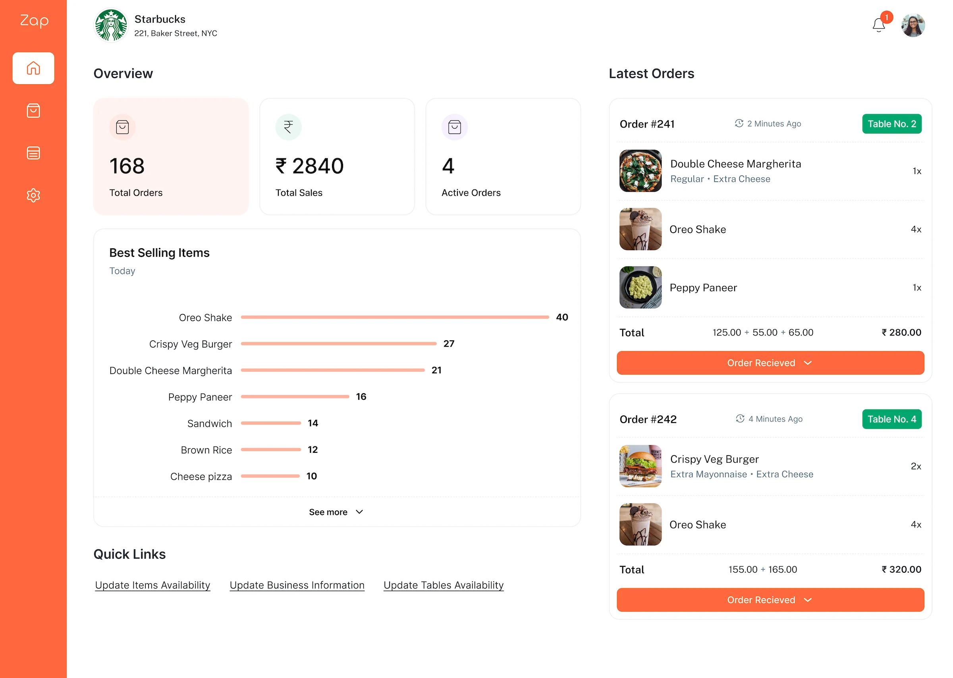
Task: Open Oreo Shake thumbnail in Order #242
Action: click(x=640, y=524)
